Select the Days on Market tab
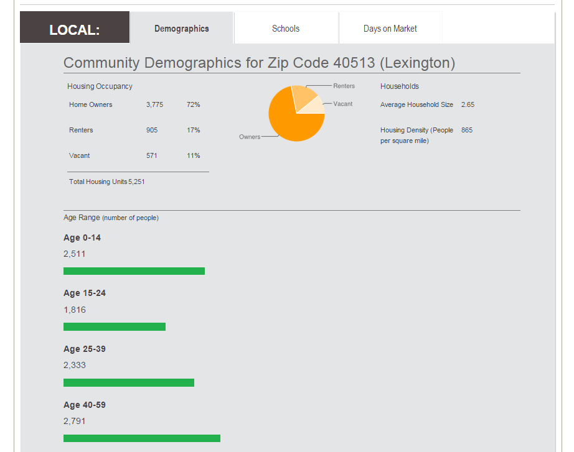574x452 pixels. click(x=390, y=28)
